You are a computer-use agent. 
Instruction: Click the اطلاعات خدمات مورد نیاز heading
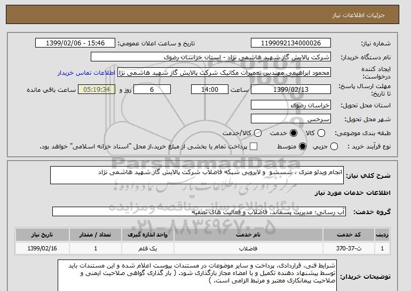[x=352, y=193]
